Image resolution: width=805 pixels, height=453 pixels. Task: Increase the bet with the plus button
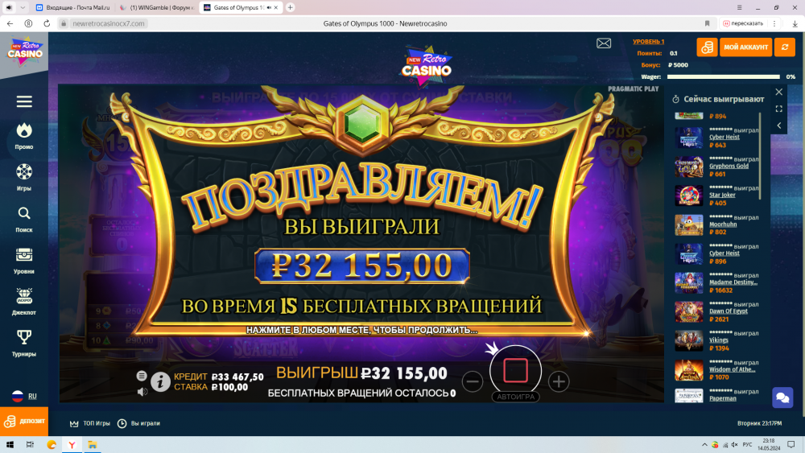(x=559, y=381)
